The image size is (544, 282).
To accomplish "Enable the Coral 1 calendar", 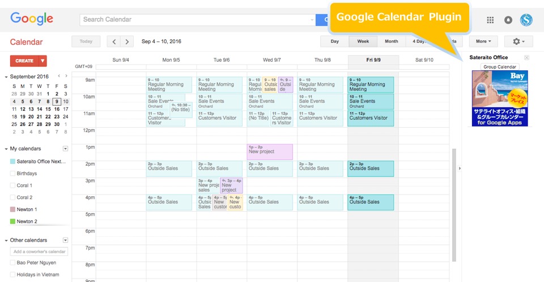I will 13,186.
